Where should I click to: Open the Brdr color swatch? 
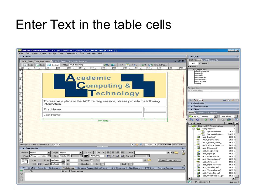131,164
